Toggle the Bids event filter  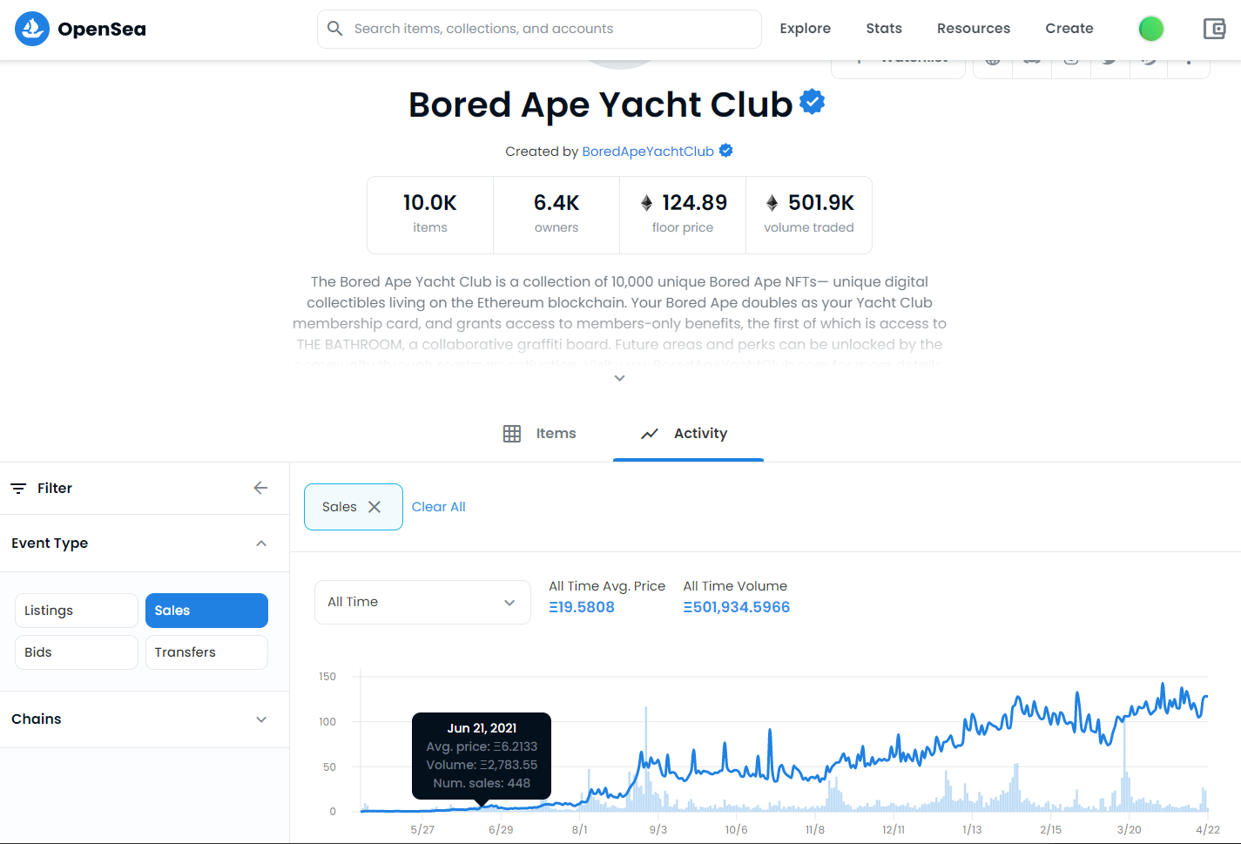pyautogui.click(x=77, y=652)
